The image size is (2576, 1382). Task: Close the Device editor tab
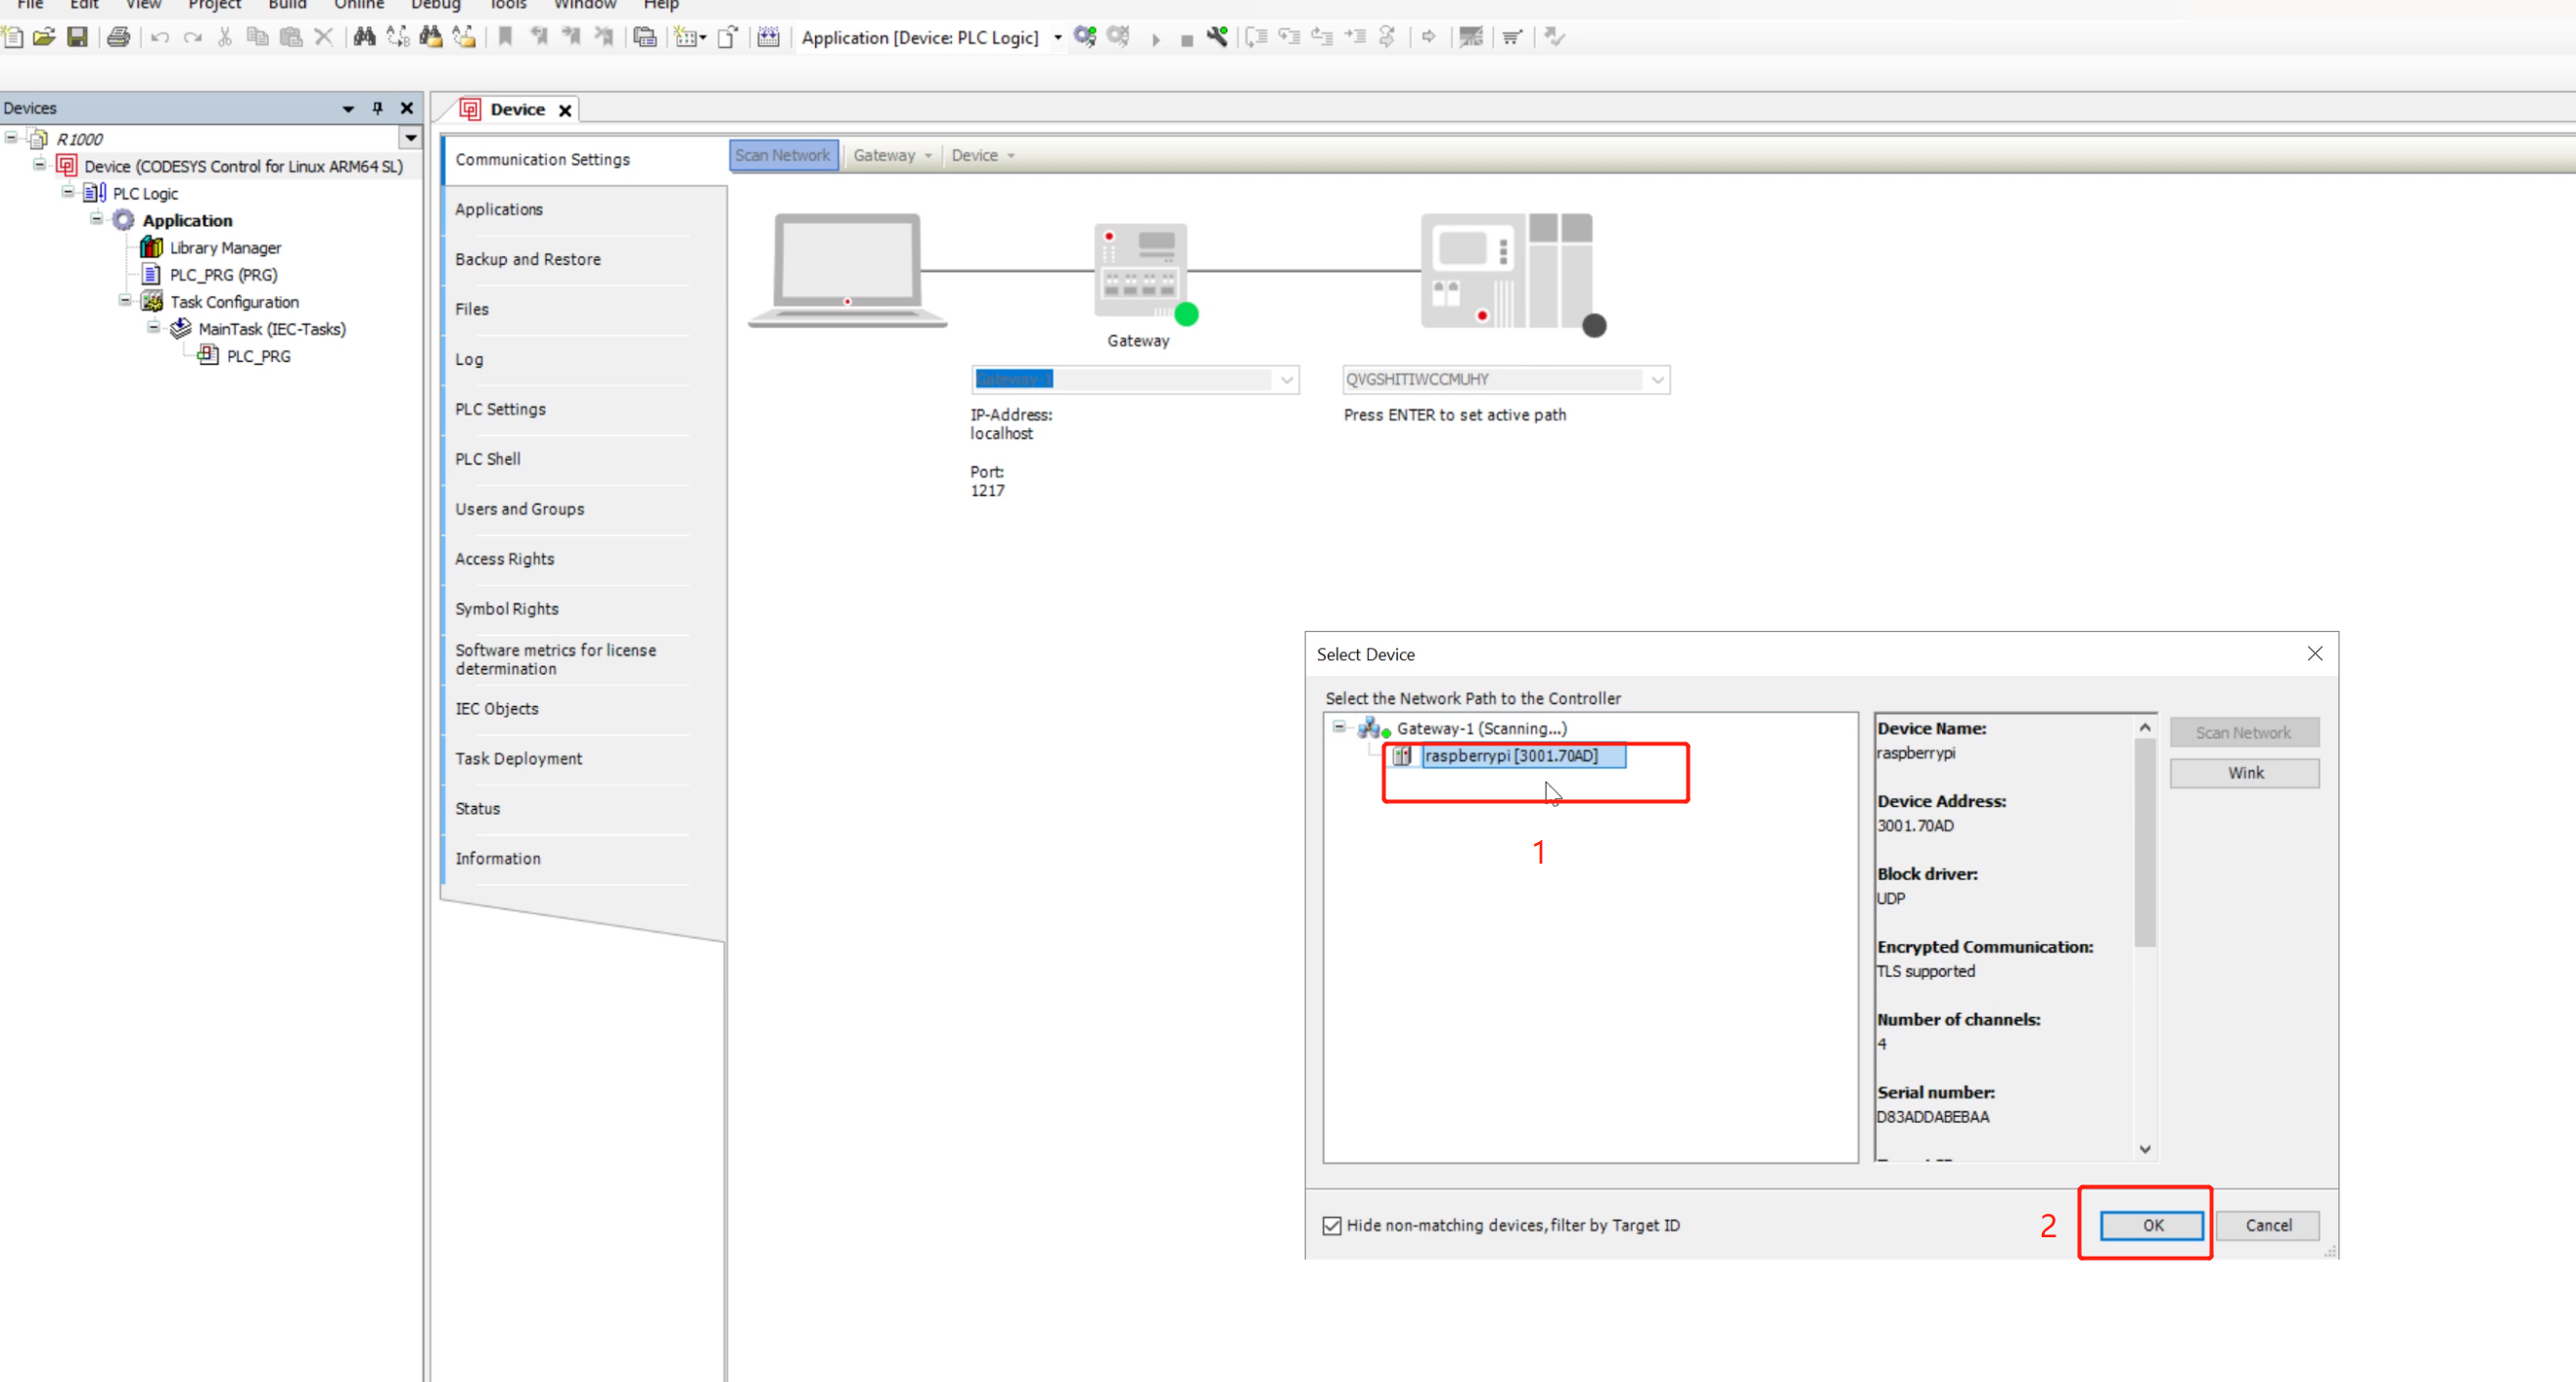pos(565,110)
